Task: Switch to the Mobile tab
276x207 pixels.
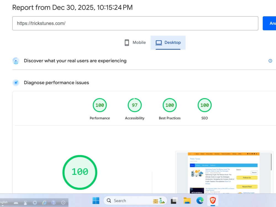Action: (x=135, y=43)
